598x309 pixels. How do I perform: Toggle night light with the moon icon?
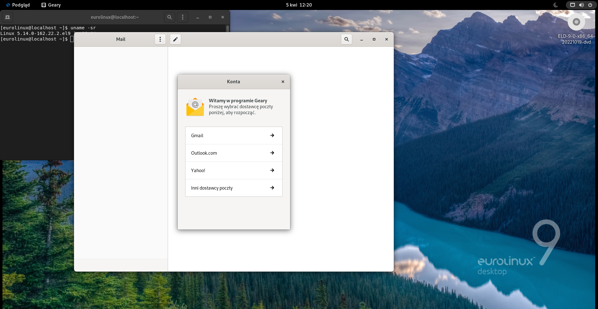tap(556, 5)
